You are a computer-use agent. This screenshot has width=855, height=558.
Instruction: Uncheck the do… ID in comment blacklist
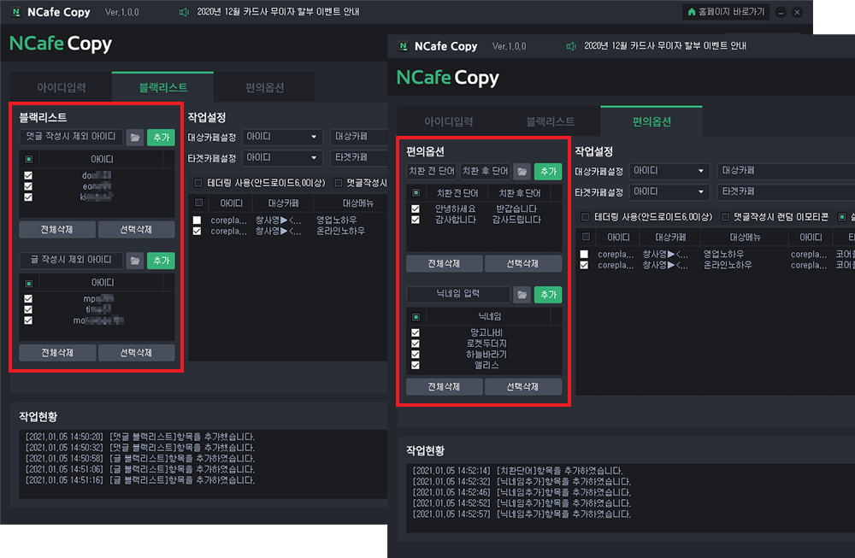pyautogui.click(x=28, y=175)
